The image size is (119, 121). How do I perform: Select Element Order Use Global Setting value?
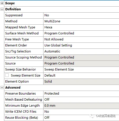[81, 45]
